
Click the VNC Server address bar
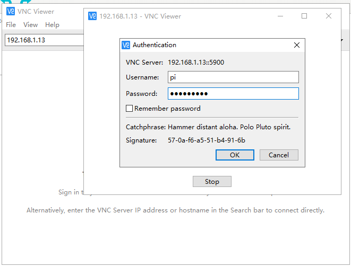point(42,40)
